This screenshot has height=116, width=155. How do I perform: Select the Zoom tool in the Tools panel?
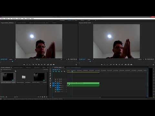point(50,87)
